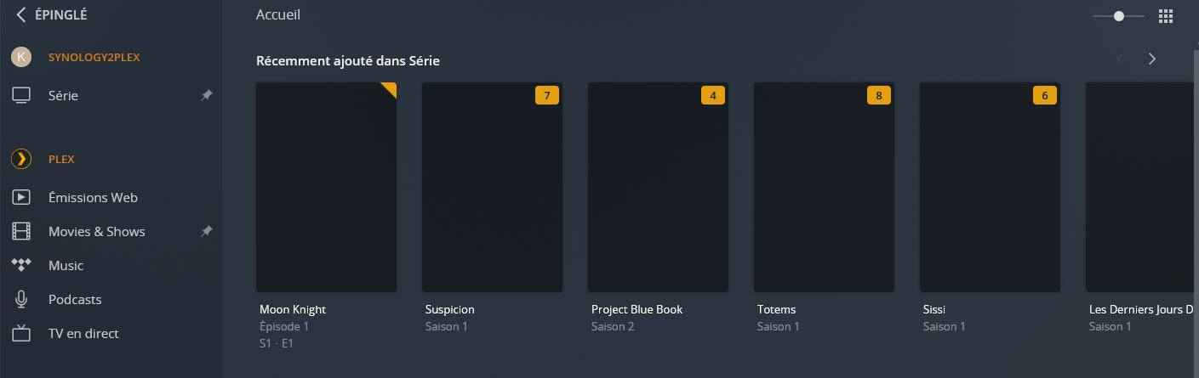Go to previous items with the left arrow
This screenshot has width=1199, height=378.
[1120, 59]
